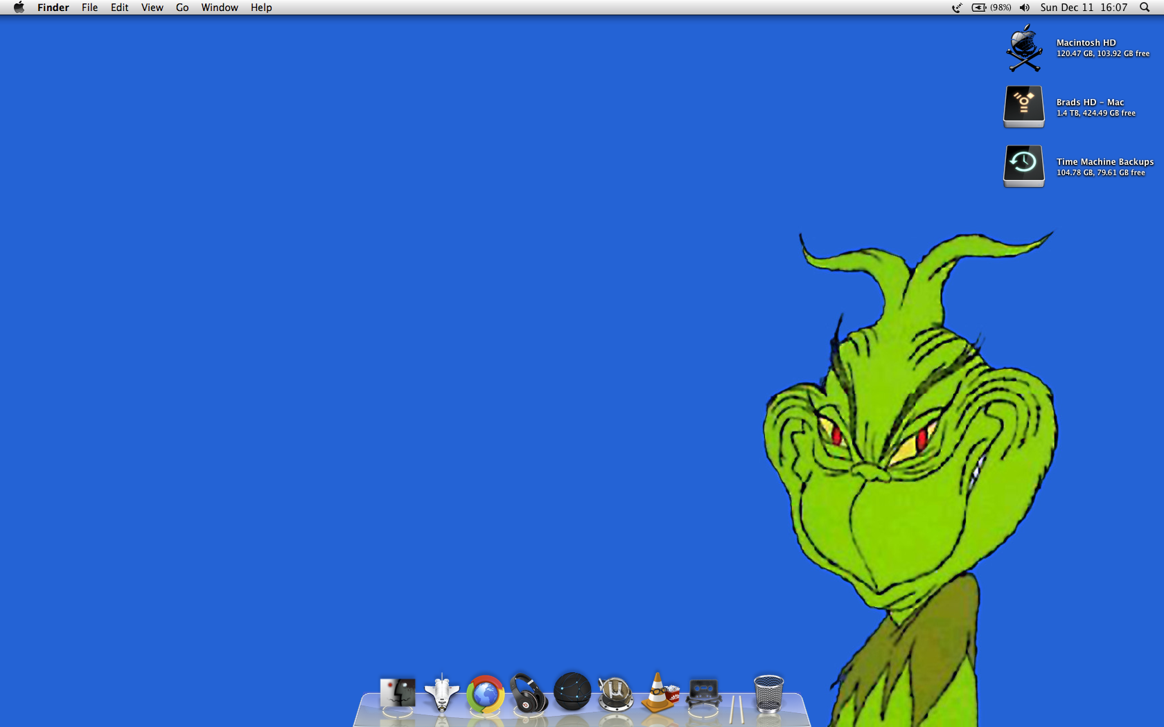Open the volume control in menu bar
Viewport: 1164px width, 727px height.
(1025, 8)
